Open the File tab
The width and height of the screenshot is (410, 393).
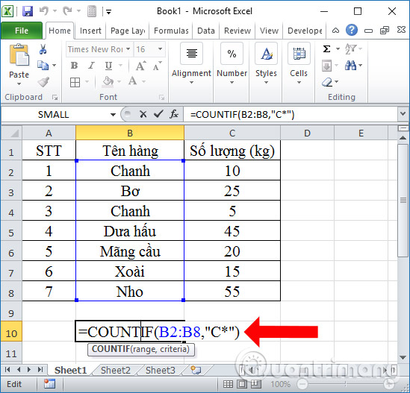[22, 31]
